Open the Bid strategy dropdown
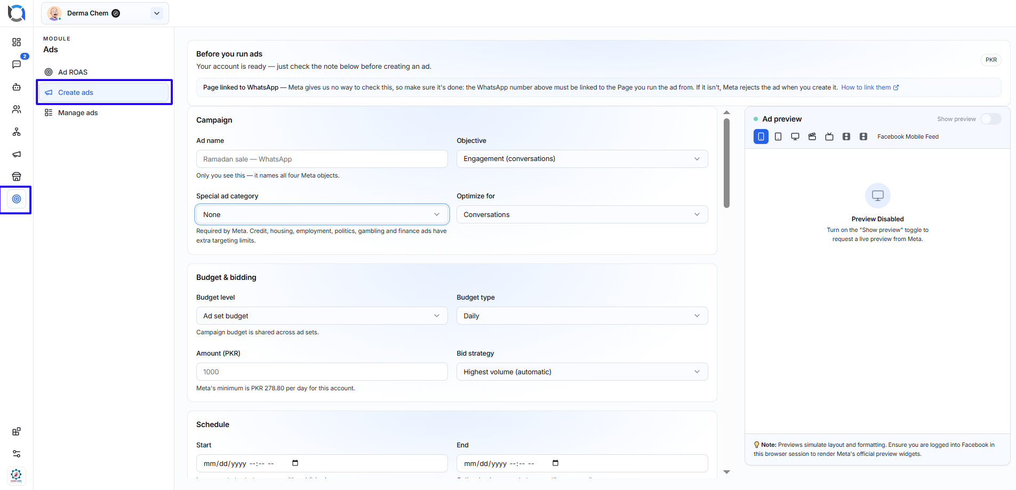The image size is (1016, 490). tap(582, 372)
